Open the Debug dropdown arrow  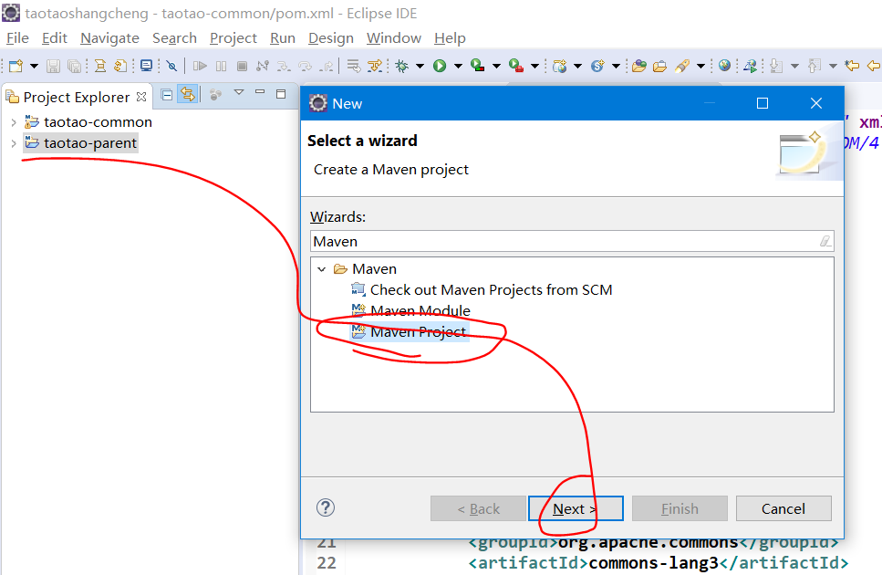tap(420, 66)
